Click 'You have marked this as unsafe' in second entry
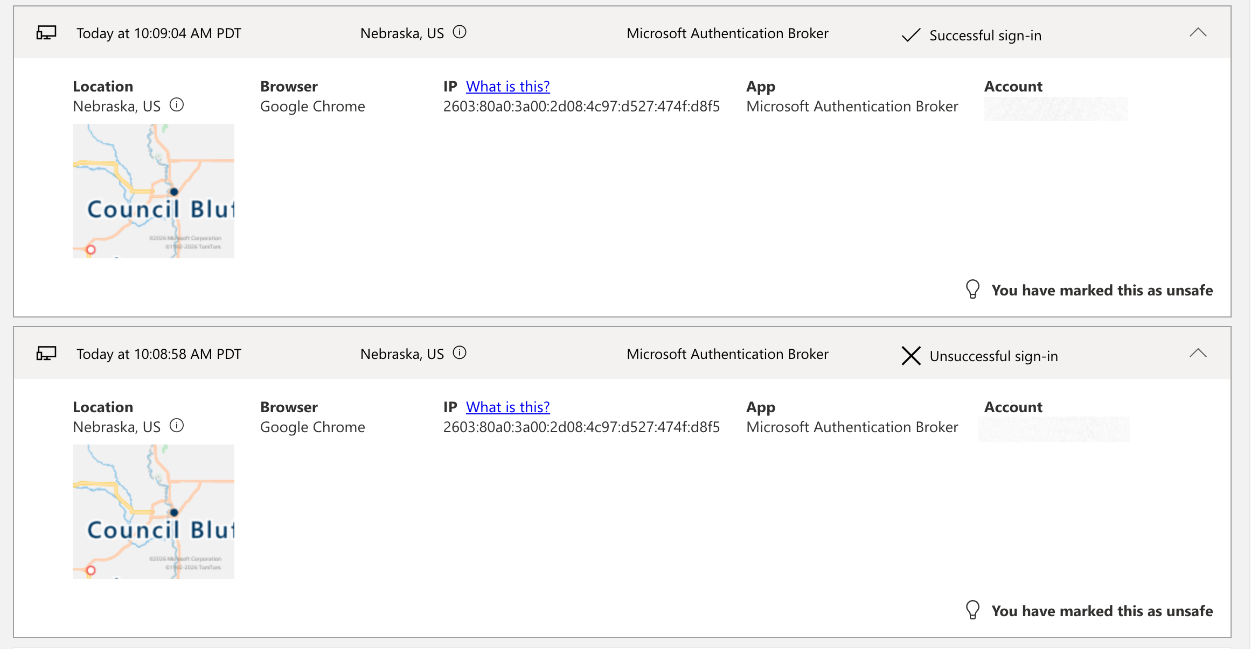Viewport: 1251px width, 649px height. coord(1102,611)
